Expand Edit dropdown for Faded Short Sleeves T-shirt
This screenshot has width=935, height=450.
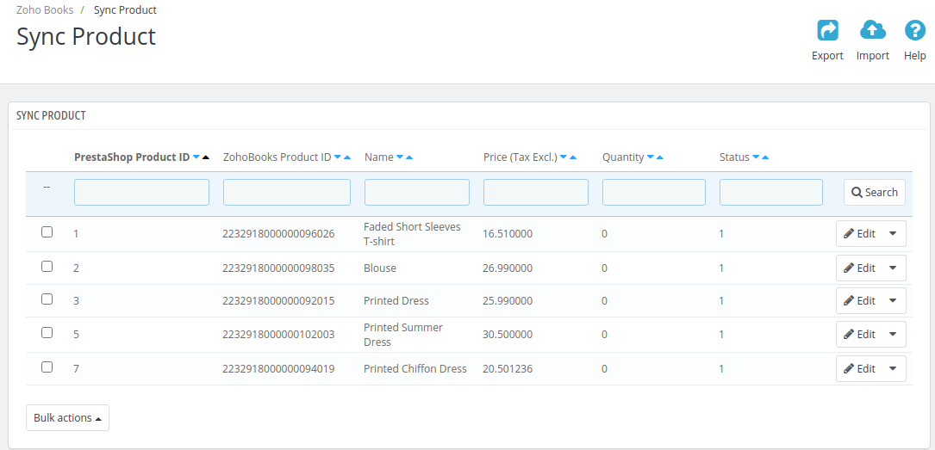pyautogui.click(x=893, y=233)
